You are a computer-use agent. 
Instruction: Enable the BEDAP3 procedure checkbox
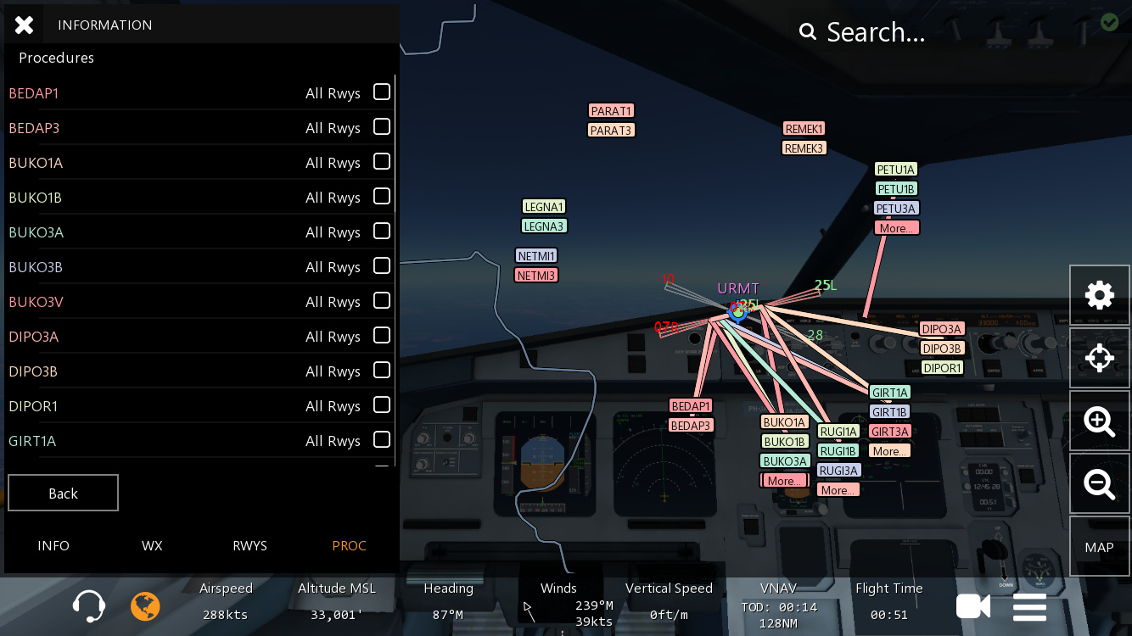pyautogui.click(x=382, y=126)
